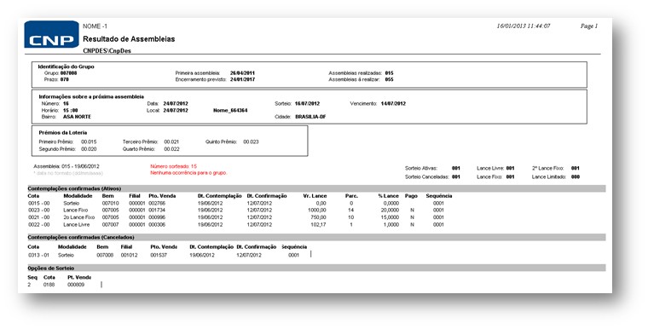Select the Sorteio date 16/07/2012
648x329 pixels.
click(x=307, y=104)
